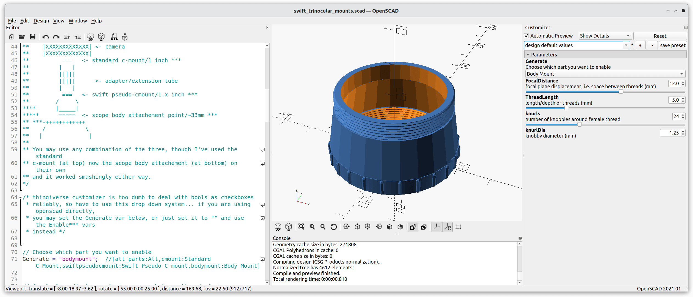Toggle Show Axes in viewport toolbar
The width and height of the screenshot is (693, 297).
click(x=437, y=227)
